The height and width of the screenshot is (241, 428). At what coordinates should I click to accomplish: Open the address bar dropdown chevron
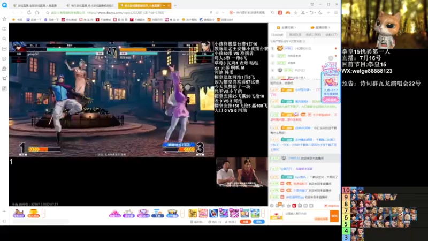click(223, 12)
